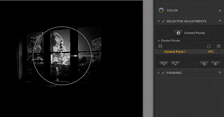Click the Selective Adjustments header label
Screen dimensions: 224x117
pyautogui.click(x=186, y=21)
